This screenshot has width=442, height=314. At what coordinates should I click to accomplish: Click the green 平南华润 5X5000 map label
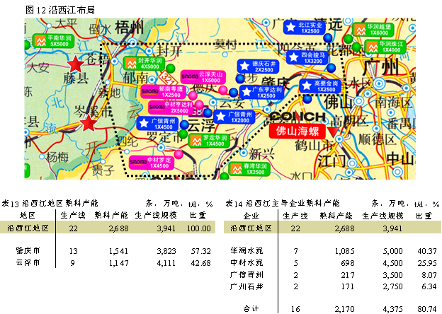[x=54, y=41]
